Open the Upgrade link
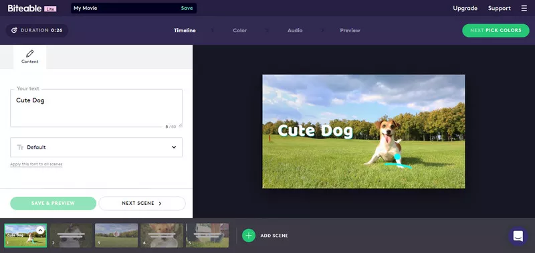Viewport: 535px width, 253px height. 465,8
